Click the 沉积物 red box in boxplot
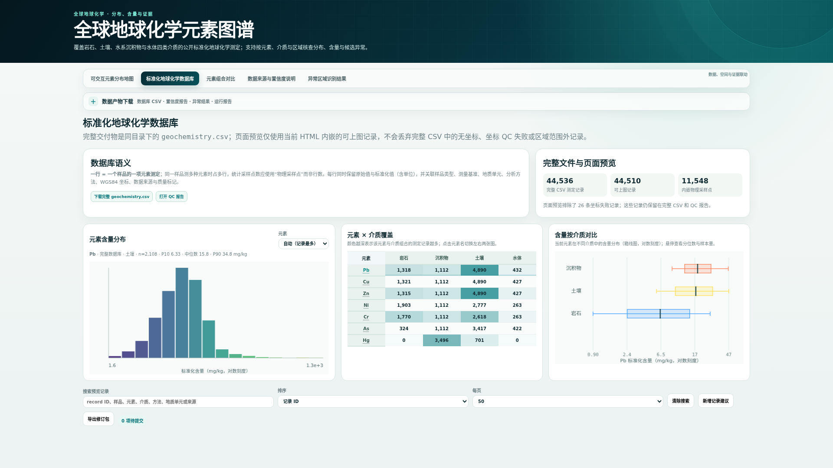 [698, 269]
